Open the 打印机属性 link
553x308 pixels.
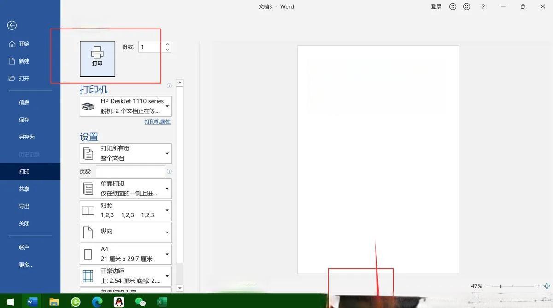(x=157, y=122)
